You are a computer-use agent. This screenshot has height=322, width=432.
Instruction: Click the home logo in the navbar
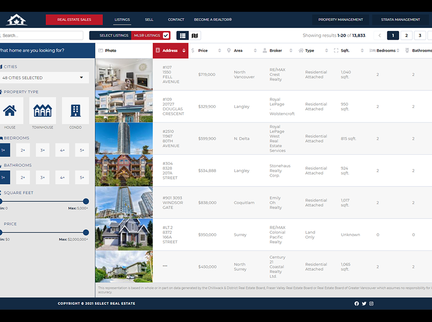click(16, 20)
